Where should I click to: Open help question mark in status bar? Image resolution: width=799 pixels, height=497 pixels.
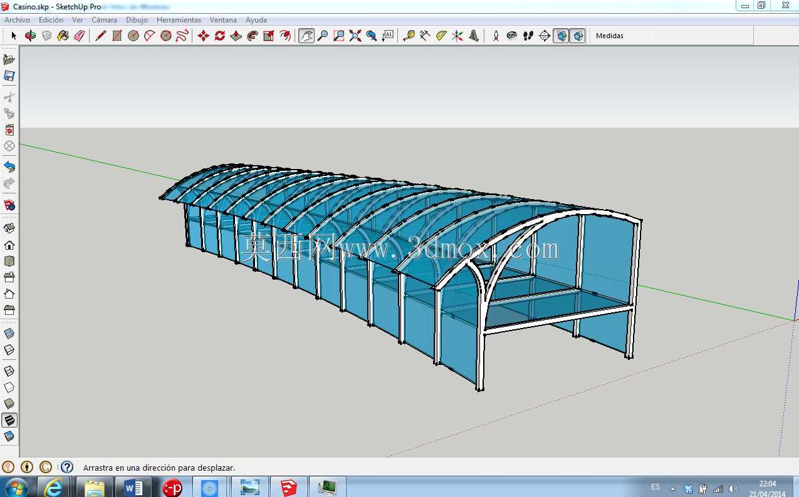click(67, 467)
